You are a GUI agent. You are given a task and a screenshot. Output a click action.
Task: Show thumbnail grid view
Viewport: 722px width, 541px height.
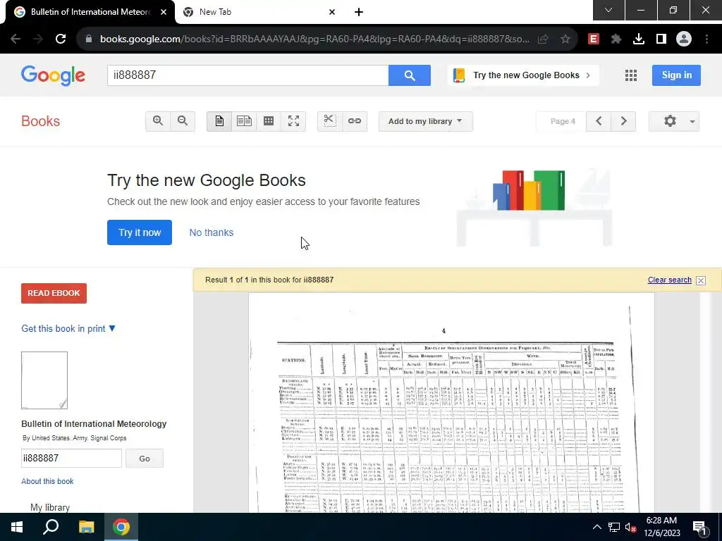[269, 121]
